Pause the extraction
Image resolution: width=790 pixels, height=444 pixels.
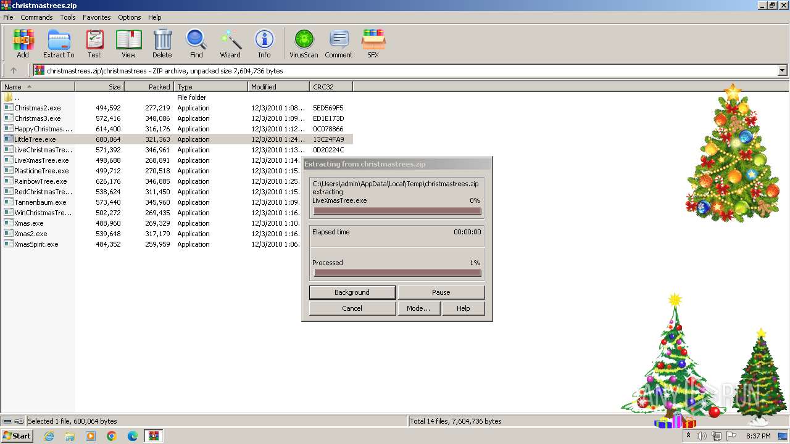(x=441, y=292)
